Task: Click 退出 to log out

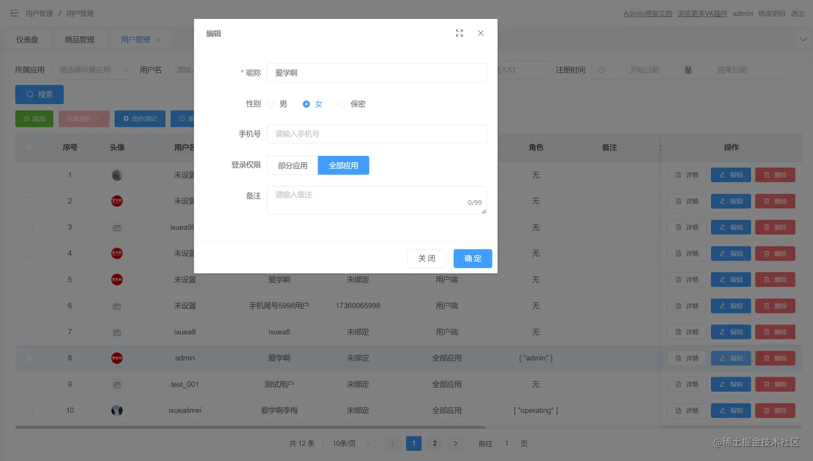Action: (797, 13)
